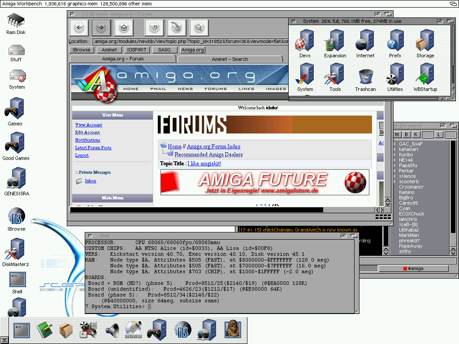Open the 'I like amgiakit!' topic link
Image resolution: width=459 pixels, height=344 pixels.
pos(204,163)
